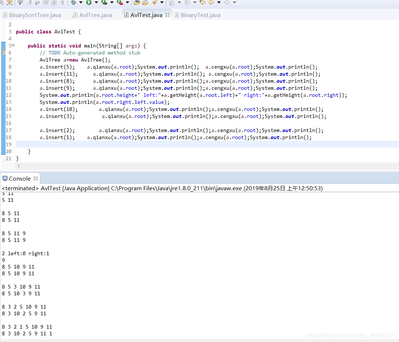Close the Console view
Image resolution: width=399 pixels, height=342 pixels.
pos(36,178)
